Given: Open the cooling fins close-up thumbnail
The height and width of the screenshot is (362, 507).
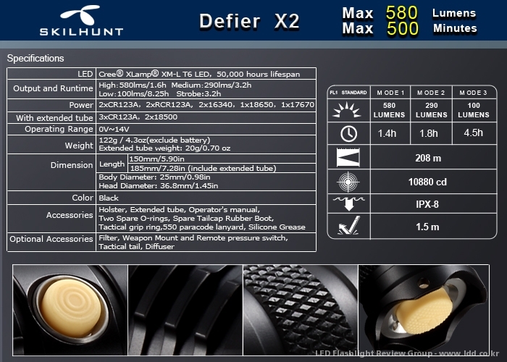Looking at the screenshot, I should [185, 310].
